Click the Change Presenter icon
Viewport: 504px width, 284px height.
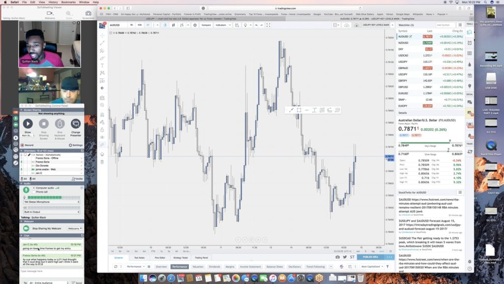pos(75,124)
